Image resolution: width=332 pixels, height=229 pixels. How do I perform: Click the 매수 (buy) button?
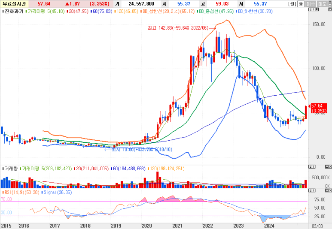point(311,4)
